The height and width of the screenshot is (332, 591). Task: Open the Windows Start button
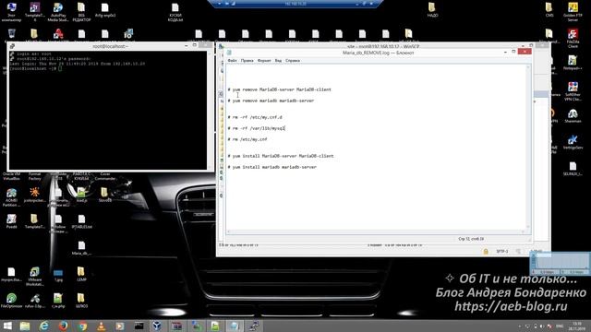(x=7, y=326)
